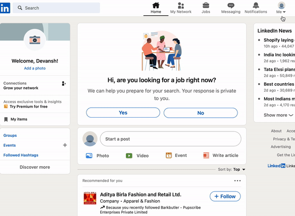Click the Start a post box
This screenshot has height=216, width=295.
[x=171, y=139]
